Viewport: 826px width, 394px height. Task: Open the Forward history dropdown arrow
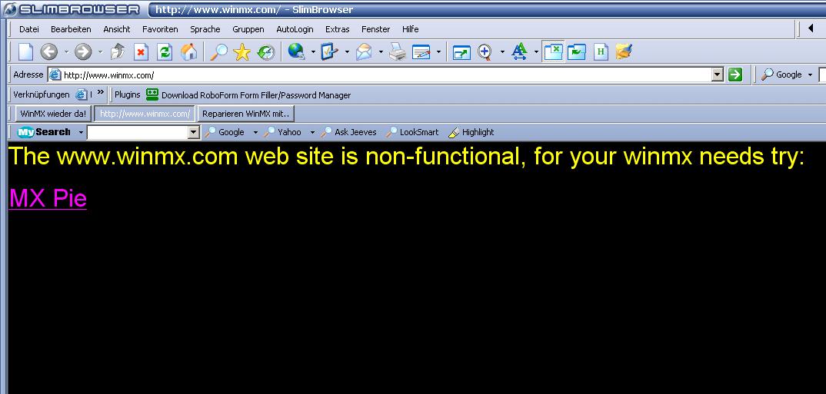point(100,52)
